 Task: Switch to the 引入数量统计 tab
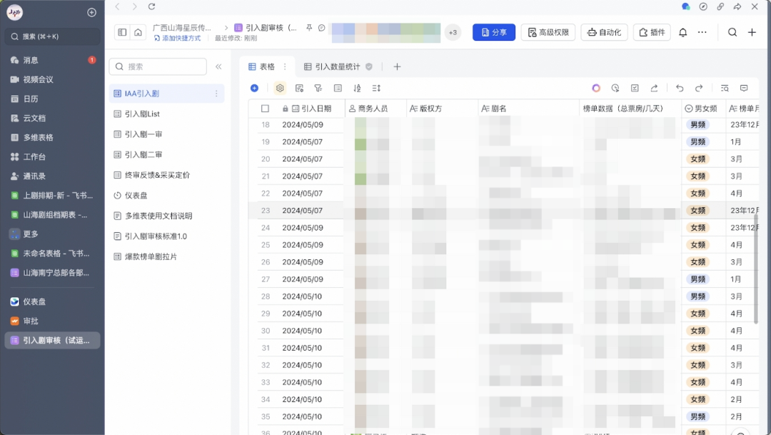coord(338,66)
